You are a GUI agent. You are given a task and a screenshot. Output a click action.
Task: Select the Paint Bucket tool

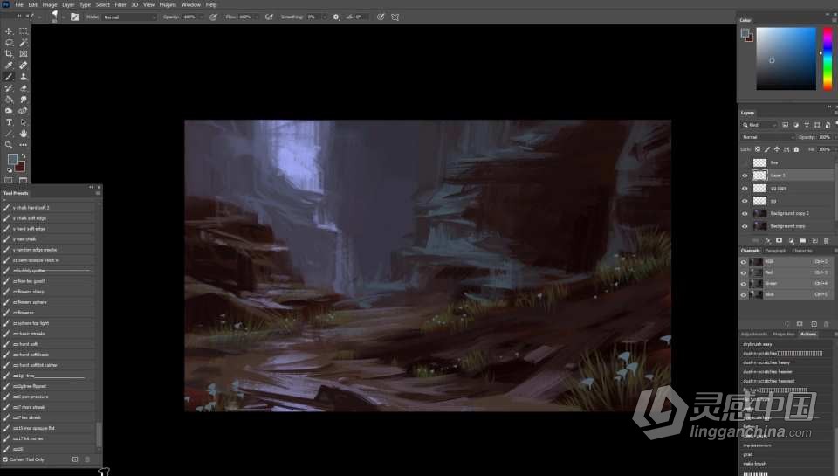[9, 100]
